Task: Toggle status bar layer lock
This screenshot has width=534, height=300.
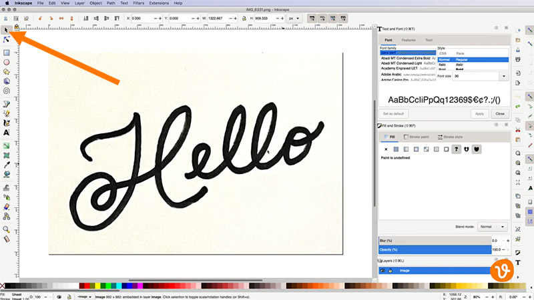Action: 69,297
